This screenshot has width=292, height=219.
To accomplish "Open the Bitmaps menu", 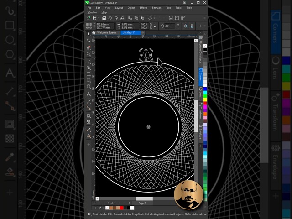I will click(156, 8).
